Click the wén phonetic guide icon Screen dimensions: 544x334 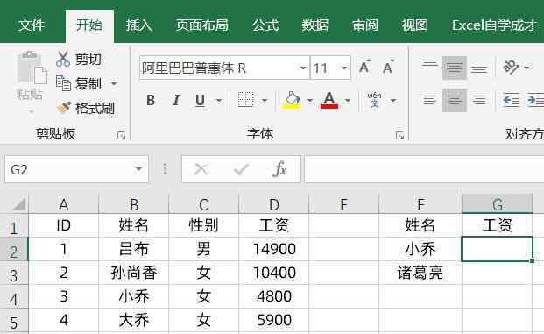click(x=374, y=100)
